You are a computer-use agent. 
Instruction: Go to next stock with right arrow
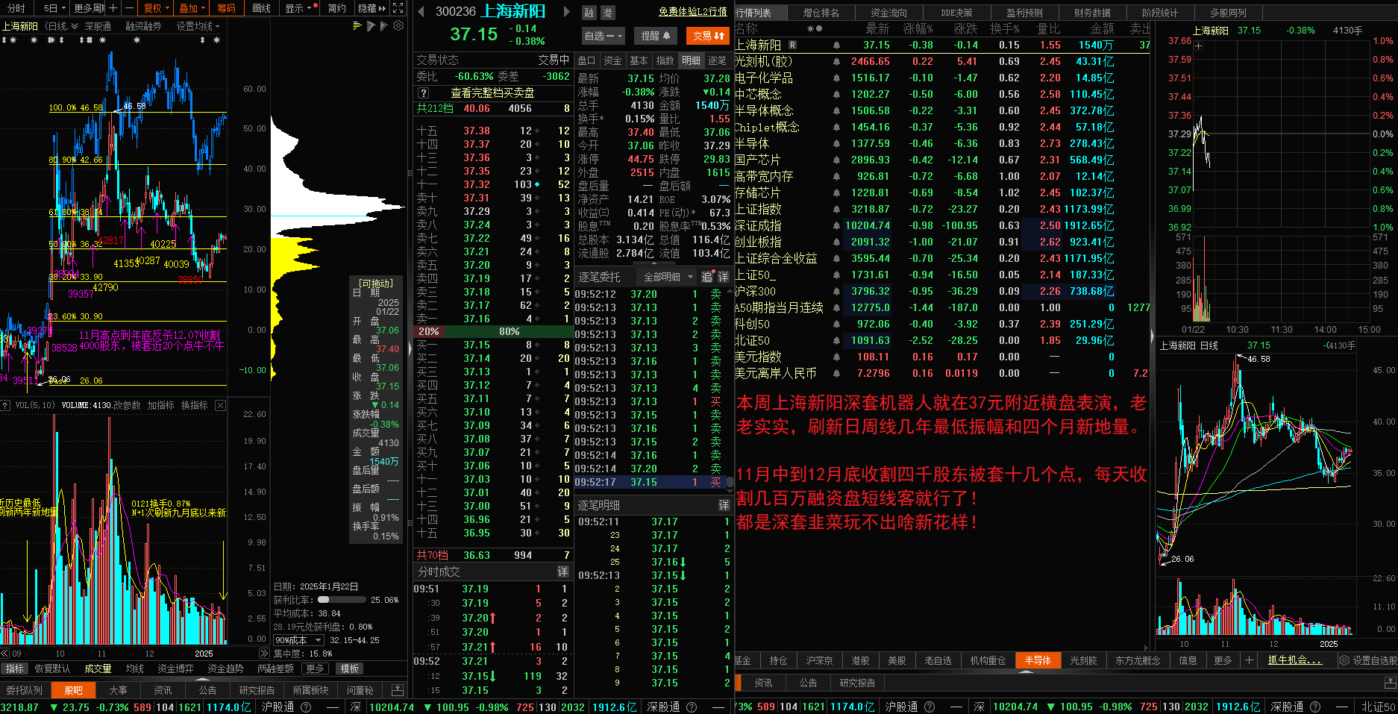pyautogui.click(x=567, y=11)
